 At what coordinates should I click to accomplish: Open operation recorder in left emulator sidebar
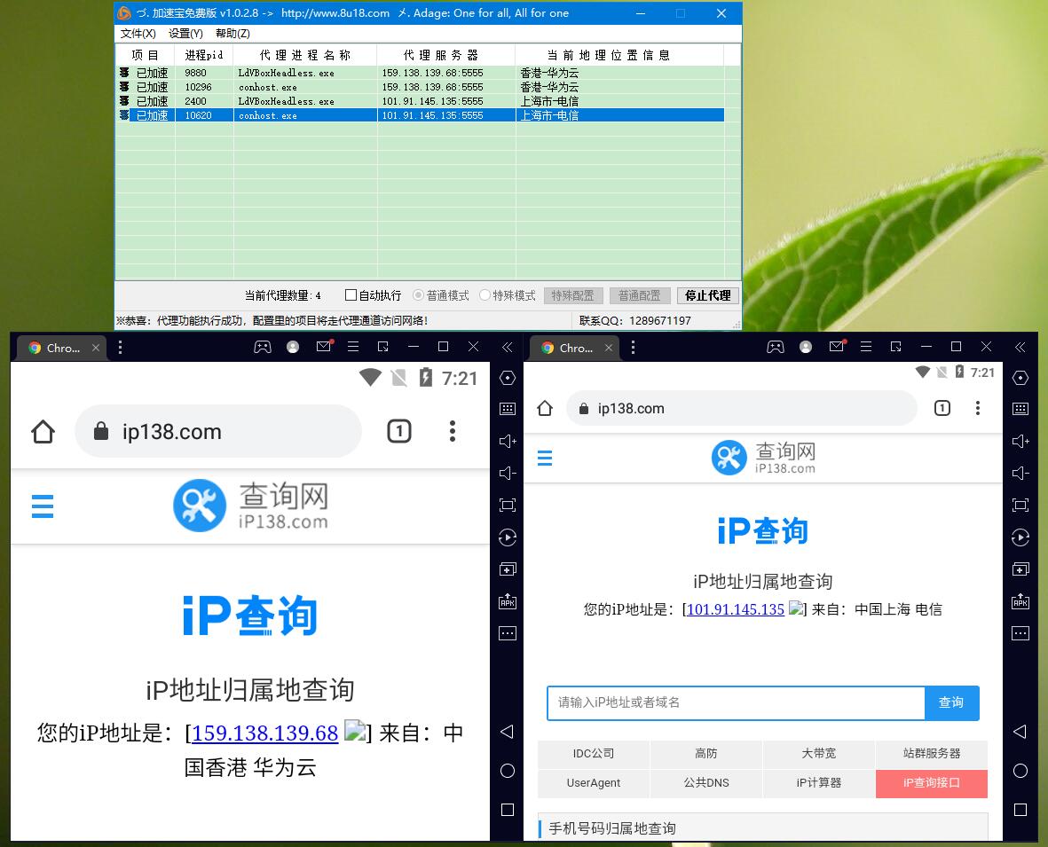point(508,537)
